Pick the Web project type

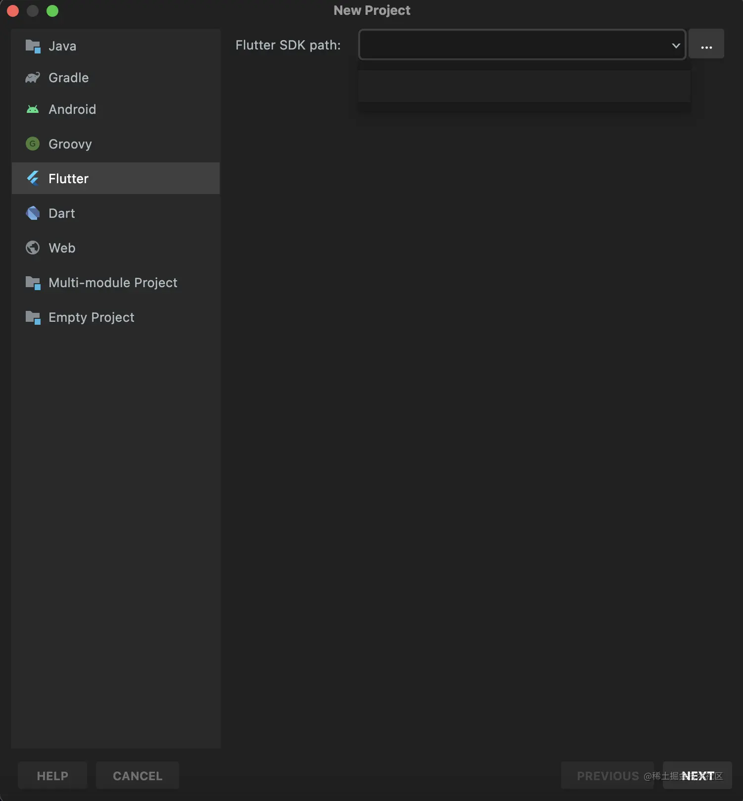[116, 248]
